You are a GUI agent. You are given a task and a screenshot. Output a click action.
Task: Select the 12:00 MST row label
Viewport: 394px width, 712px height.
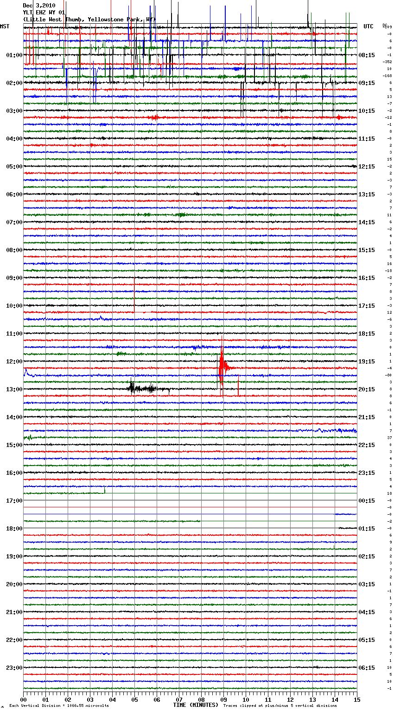pyautogui.click(x=14, y=361)
